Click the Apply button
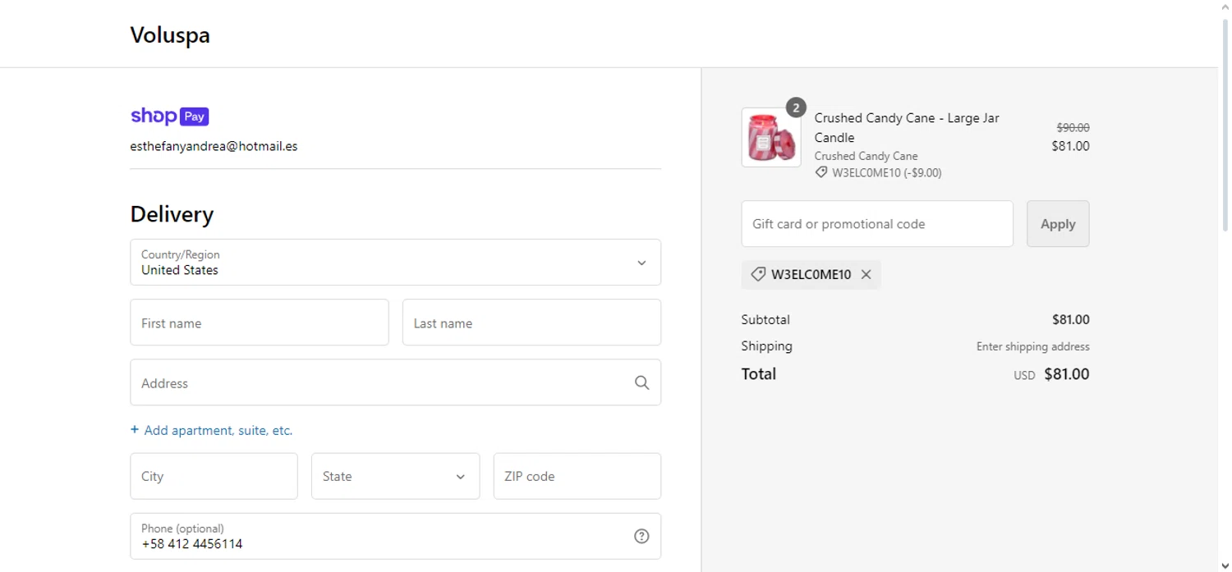This screenshot has width=1232, height=572. pos(1058,223)
